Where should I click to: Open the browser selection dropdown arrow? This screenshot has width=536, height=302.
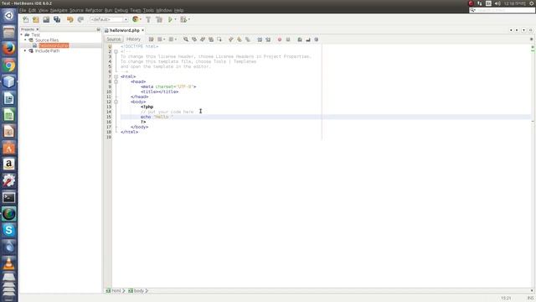[141, 19]
